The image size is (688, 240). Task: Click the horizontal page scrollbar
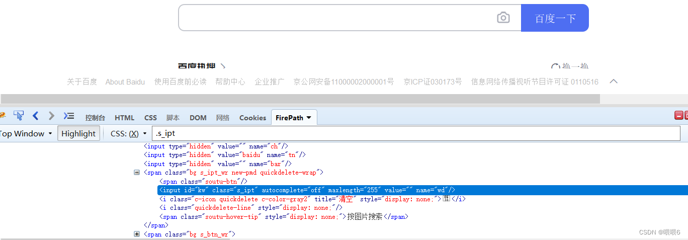[x=300, y=99]
